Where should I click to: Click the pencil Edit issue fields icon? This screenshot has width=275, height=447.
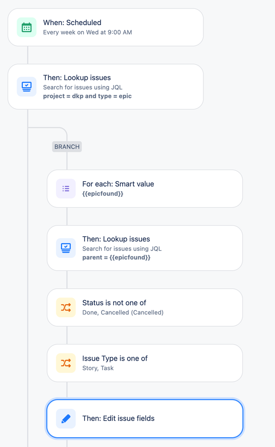[66, 419]
